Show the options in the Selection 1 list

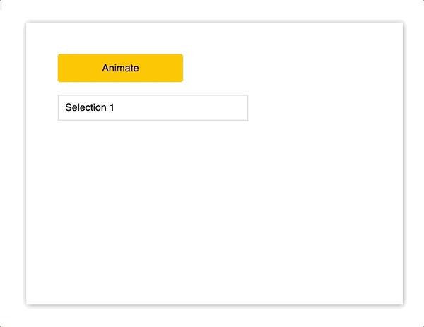(153, 108)
